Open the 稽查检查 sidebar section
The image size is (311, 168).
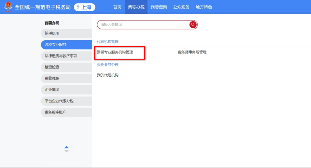click(x=66, y=67)
